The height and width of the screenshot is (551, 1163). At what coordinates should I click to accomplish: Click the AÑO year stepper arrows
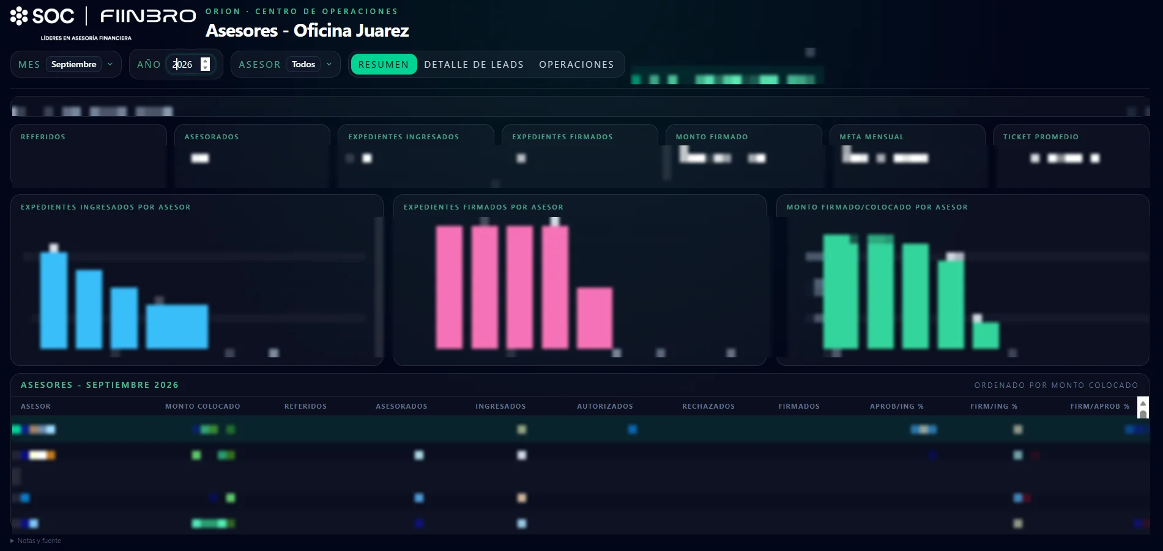coord(206,64)
